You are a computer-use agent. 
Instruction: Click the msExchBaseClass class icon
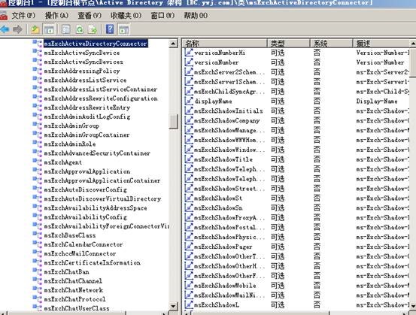pos(38,235)
